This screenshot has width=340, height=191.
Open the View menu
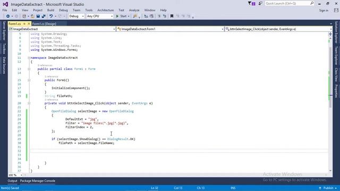[25, 10]
